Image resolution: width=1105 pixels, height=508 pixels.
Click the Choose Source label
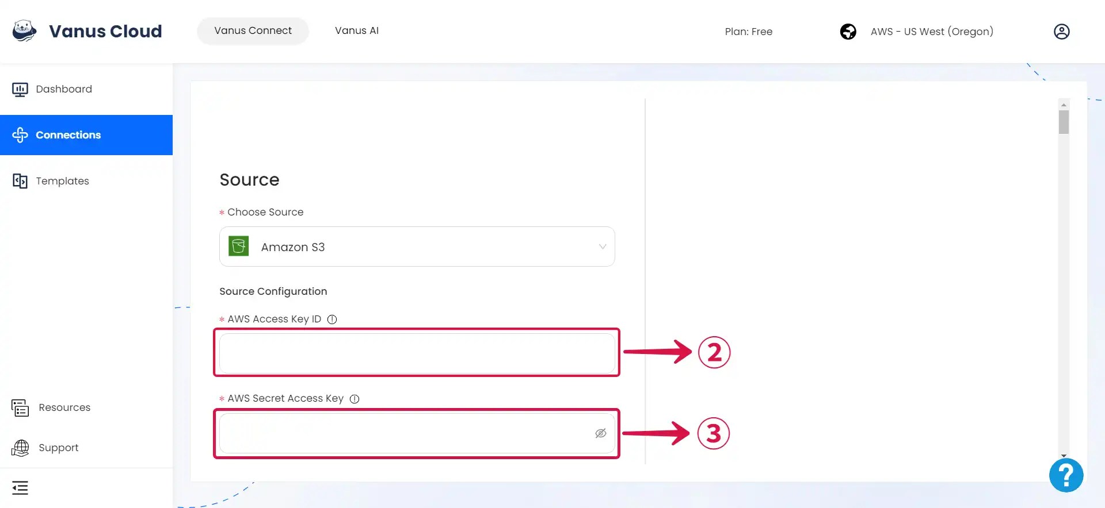pyautogui.click(x=265, y=212)
